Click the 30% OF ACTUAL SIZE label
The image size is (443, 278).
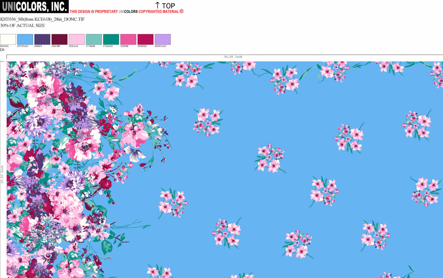pyautogui.click(x=23, y=25)
